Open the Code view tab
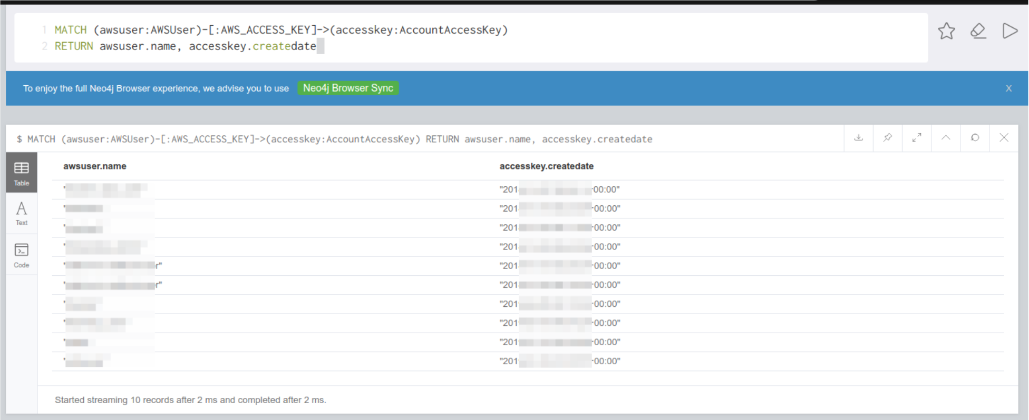The image size is (1029, 420). tap(22, 255)
